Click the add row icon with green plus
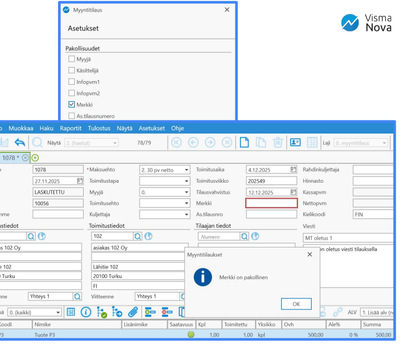Image resolution: width=400 pixels, height=345 pixels. point(151,312)
